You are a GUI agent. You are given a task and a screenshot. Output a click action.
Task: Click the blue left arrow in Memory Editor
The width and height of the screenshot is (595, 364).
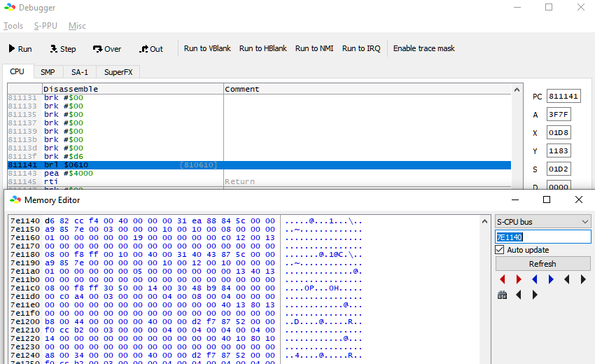pos(535,280)
